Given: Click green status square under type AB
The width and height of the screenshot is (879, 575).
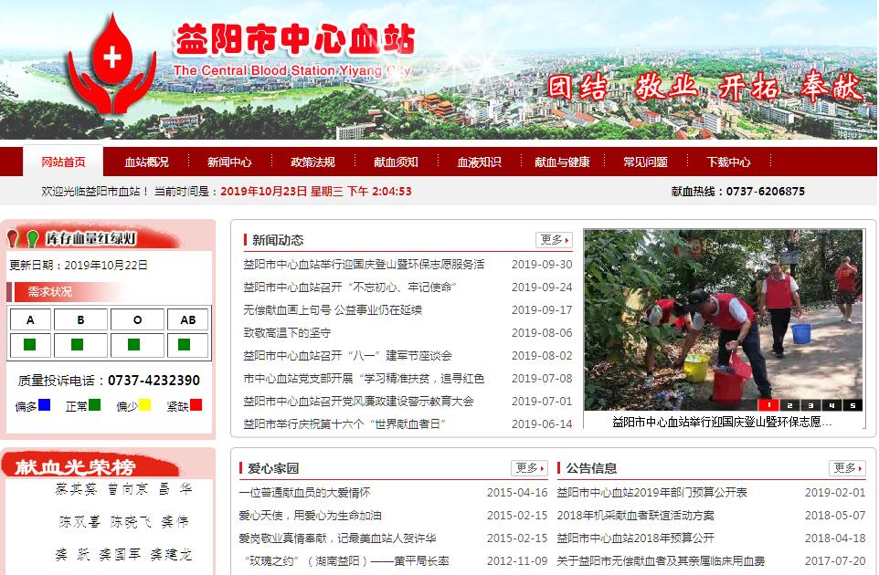Looking at the screenshot, I should (185, 345).
